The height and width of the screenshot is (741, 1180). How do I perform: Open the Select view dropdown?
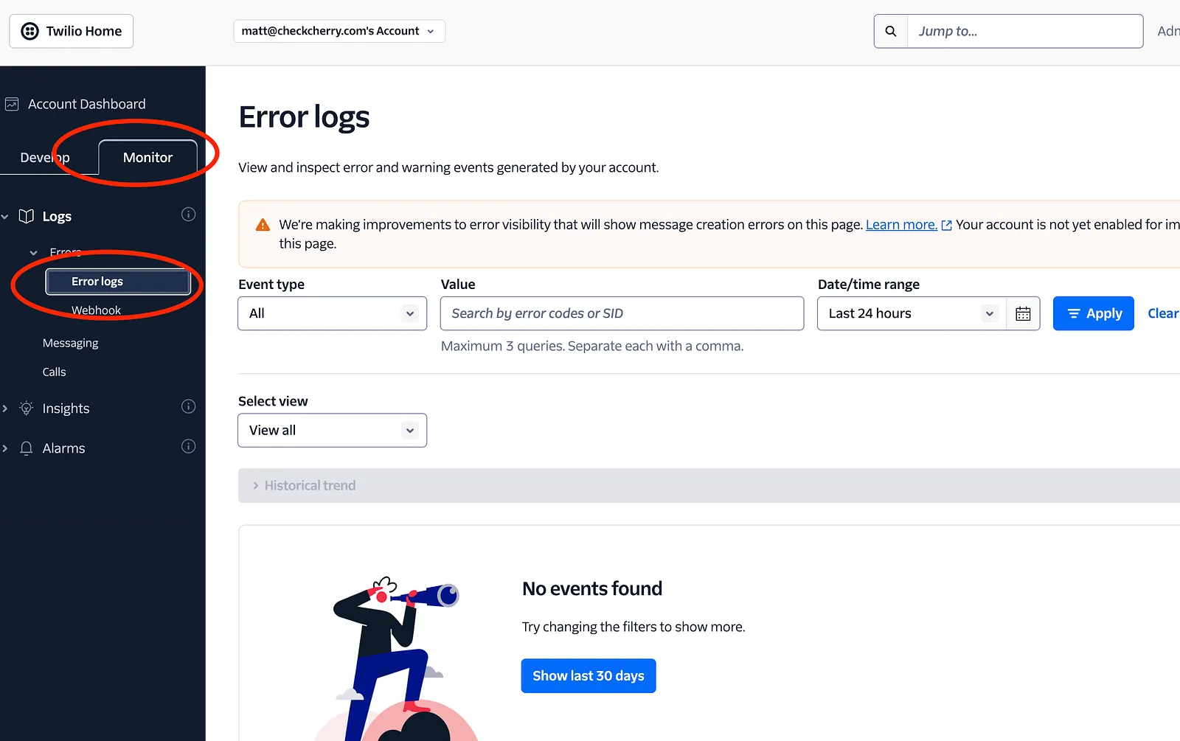click(333, 431)
